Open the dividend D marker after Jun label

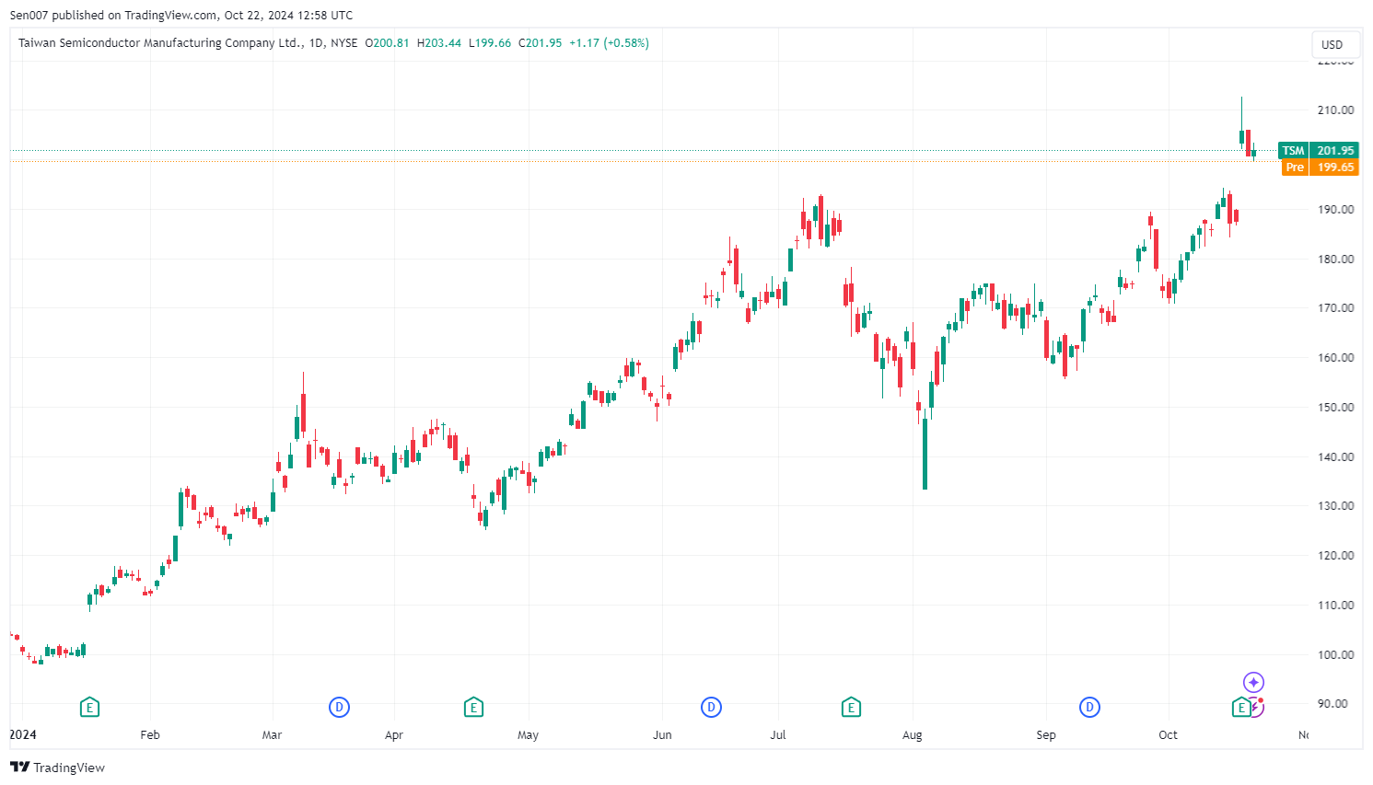[711, 707]
